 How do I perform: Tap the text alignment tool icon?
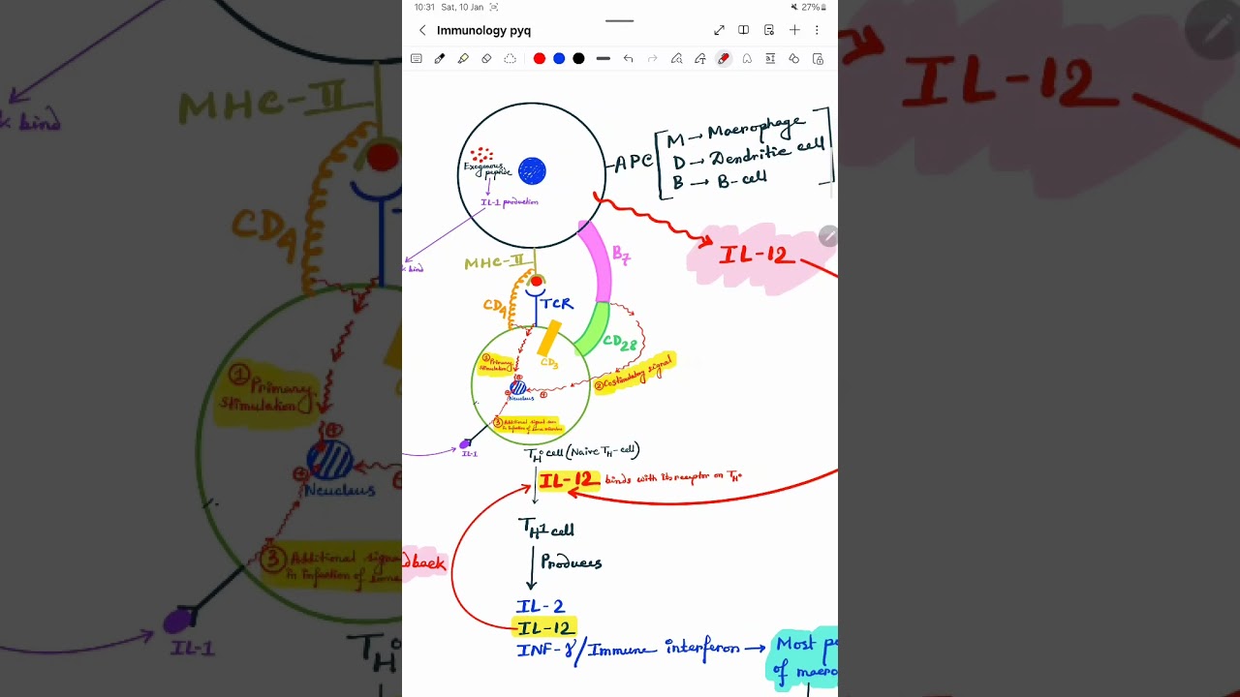coord(770,59)
